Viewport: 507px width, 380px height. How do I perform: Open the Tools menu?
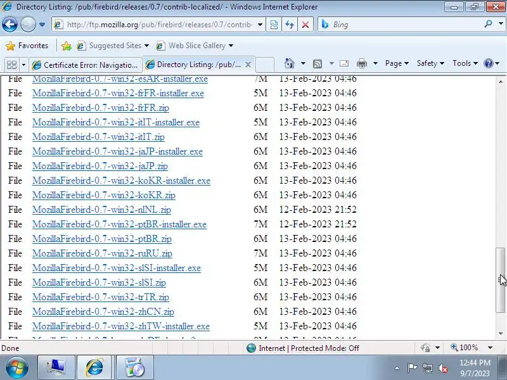465,63
